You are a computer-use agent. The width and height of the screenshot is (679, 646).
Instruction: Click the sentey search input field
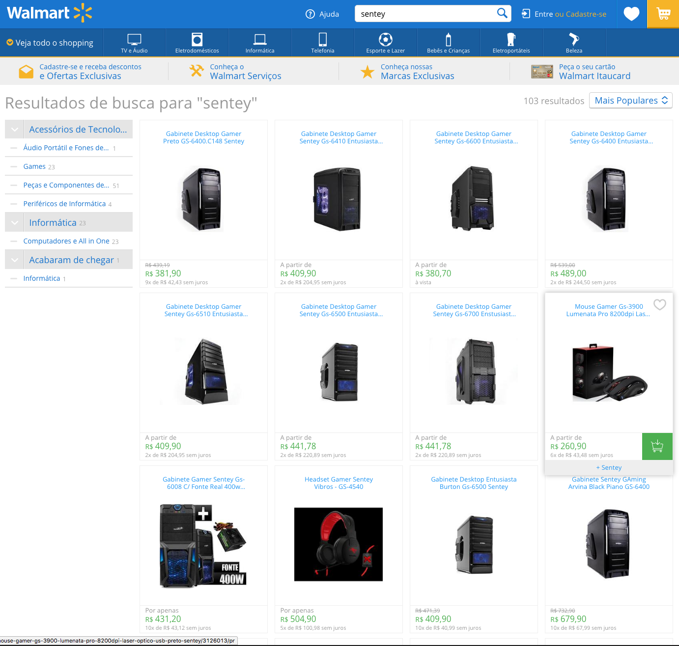click(x=425, y=14)
